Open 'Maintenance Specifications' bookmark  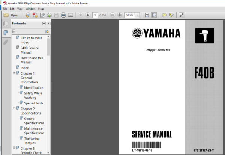(34, 131)
